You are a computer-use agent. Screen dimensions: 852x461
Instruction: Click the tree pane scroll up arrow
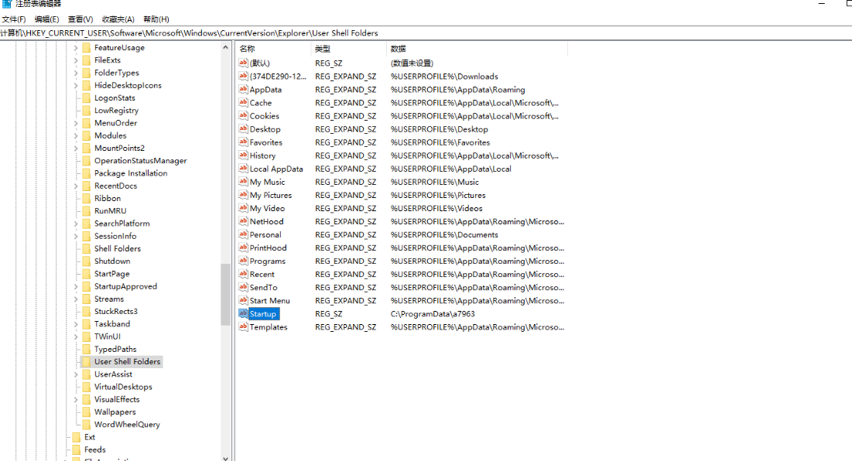tap(225, 47)
